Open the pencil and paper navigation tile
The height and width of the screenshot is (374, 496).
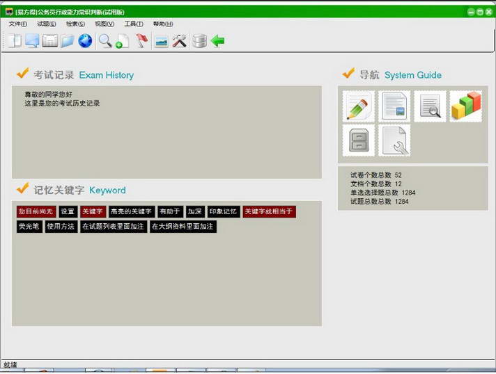359,106
